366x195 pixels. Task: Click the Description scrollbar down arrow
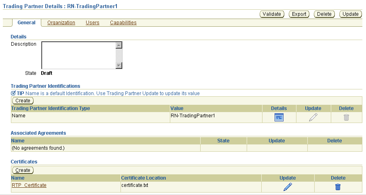(x=119, y=66)
